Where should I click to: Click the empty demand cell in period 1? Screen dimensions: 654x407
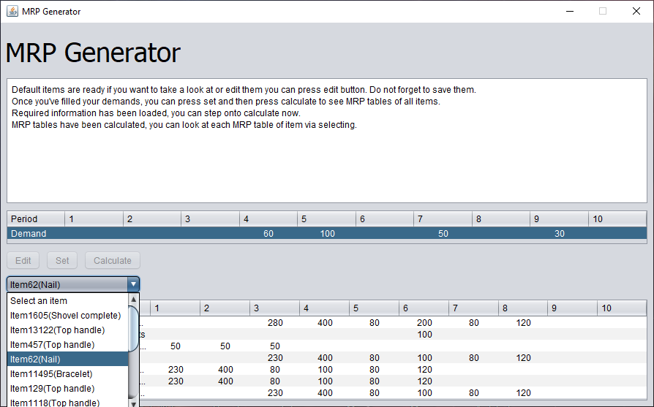pyautogui.click(x=94, y=234)
